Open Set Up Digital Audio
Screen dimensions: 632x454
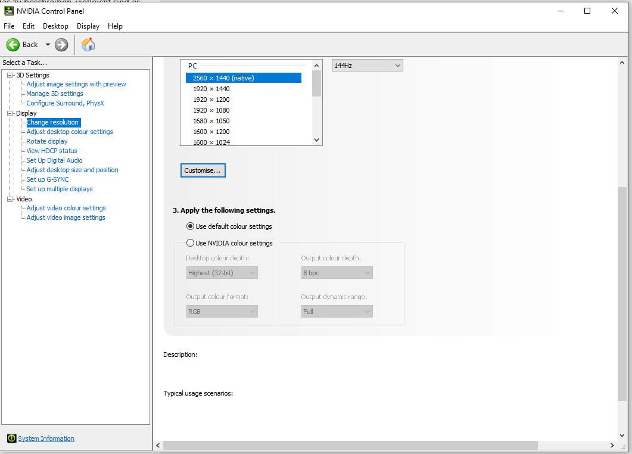[x=54, y=160]
